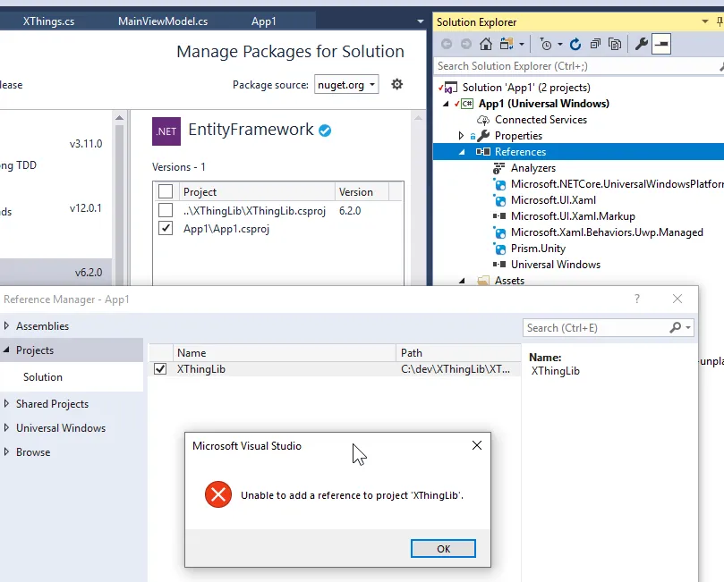The image size is (724, 582).
Task: Select the v6.2.0 package in list
Action: [x=55, y=272]
